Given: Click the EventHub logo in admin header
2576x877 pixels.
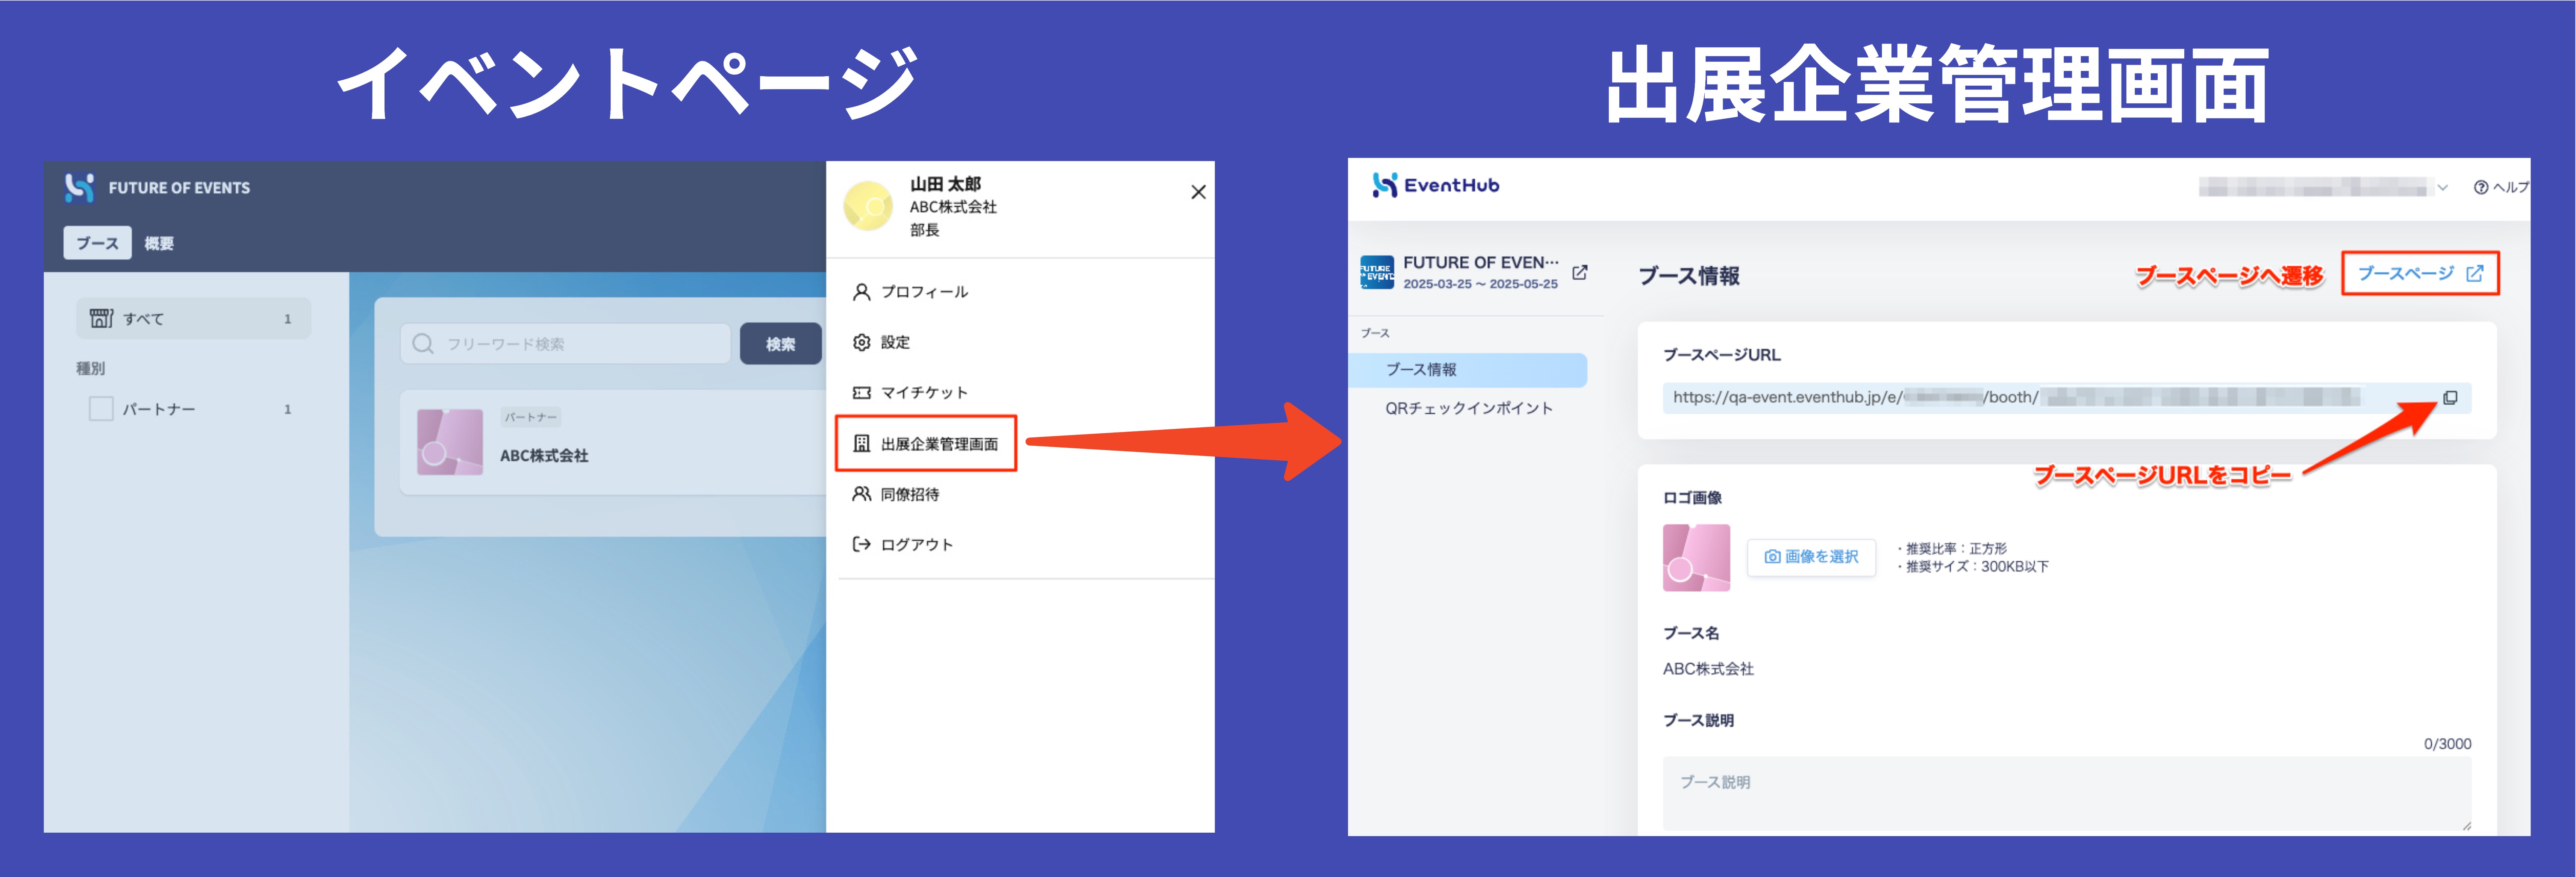Looking at the screenshot, I should coord(1436,185).
